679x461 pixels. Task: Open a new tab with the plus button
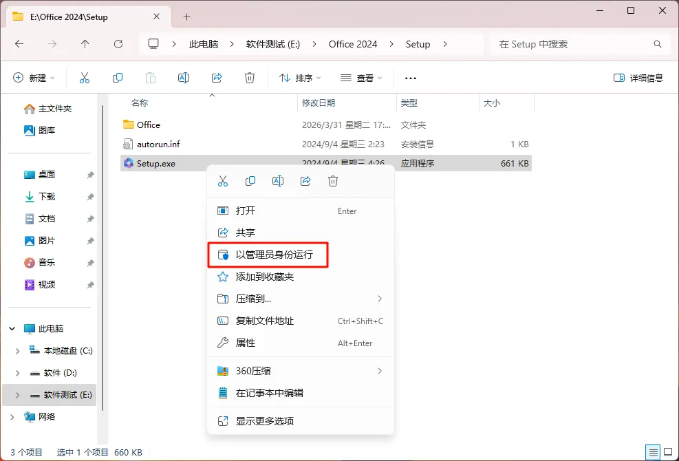[x=186, y=17]
